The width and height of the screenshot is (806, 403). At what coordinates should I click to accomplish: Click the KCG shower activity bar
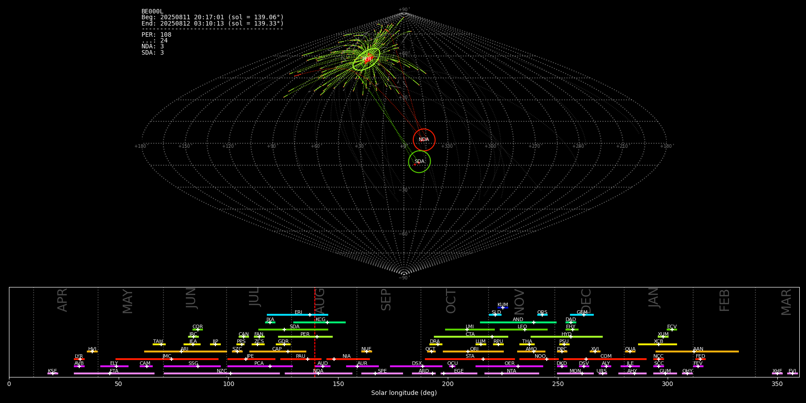point(319,322)
